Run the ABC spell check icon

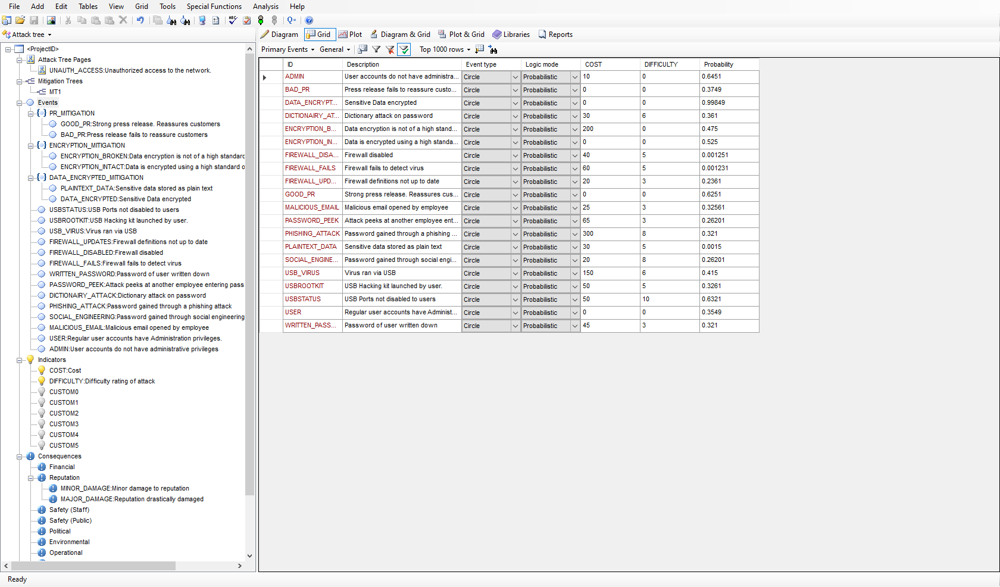coord(233,20)
